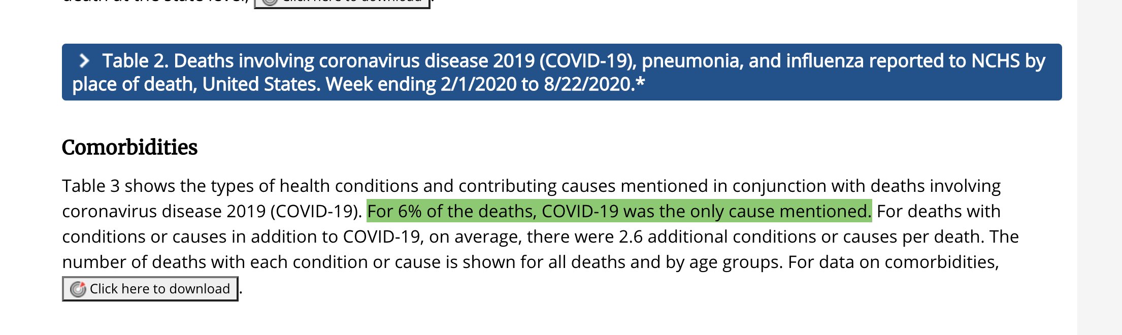Click the partially visible download button at top

coord(342,4)
